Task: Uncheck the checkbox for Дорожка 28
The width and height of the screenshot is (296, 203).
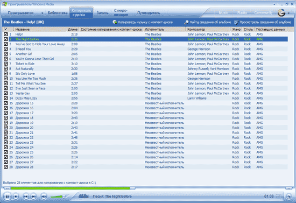Action: pyautogui.click(x=6, y=167)
